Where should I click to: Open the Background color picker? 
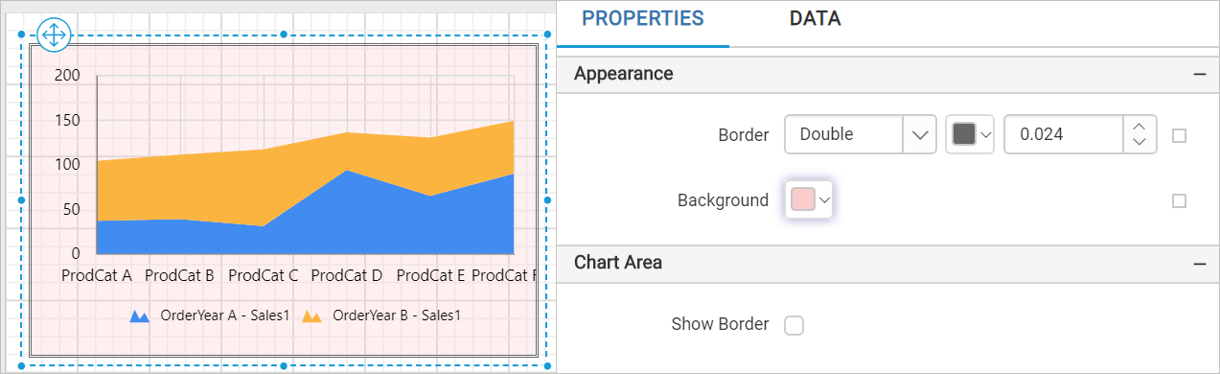coord(809,199)
